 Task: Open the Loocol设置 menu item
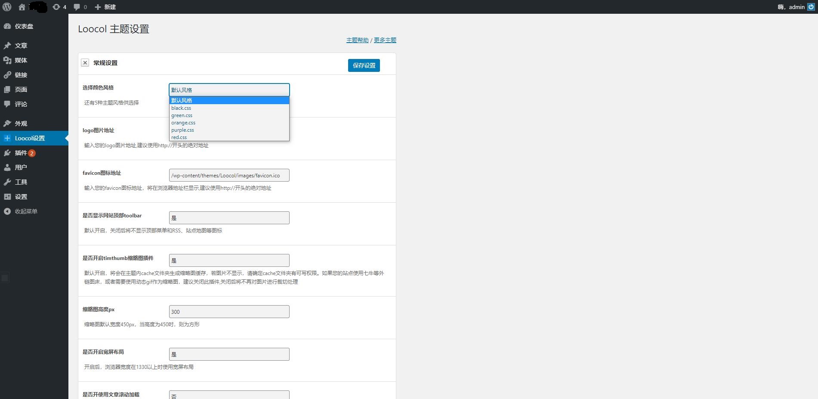[34, 138]
